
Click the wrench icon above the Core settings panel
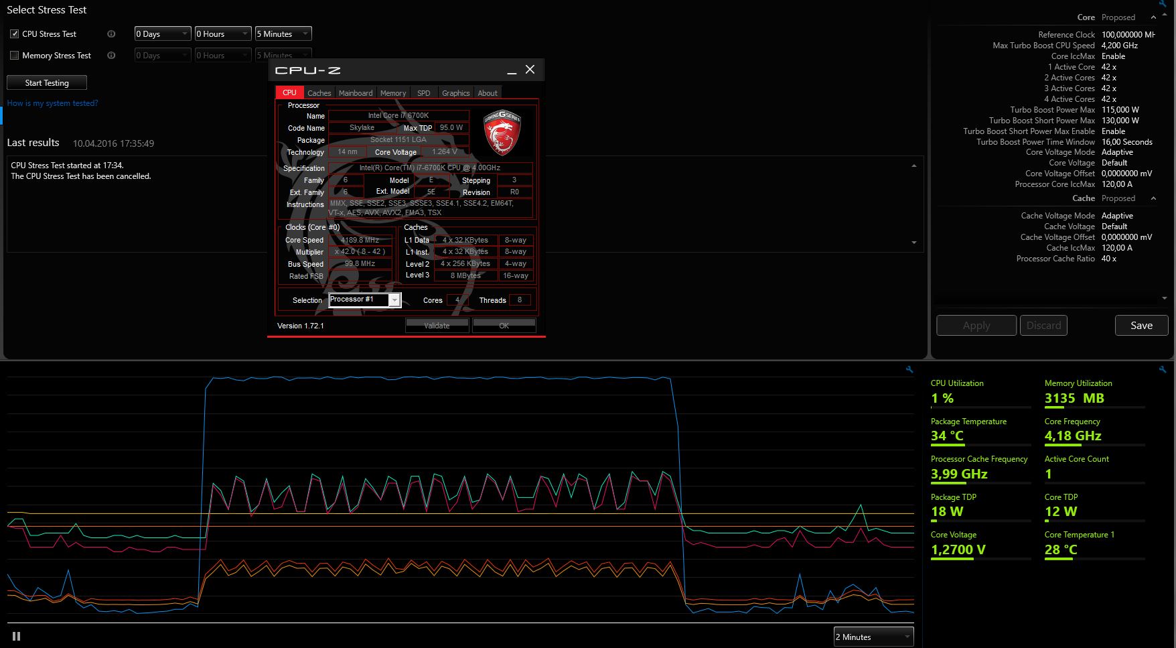point(1163,3)
